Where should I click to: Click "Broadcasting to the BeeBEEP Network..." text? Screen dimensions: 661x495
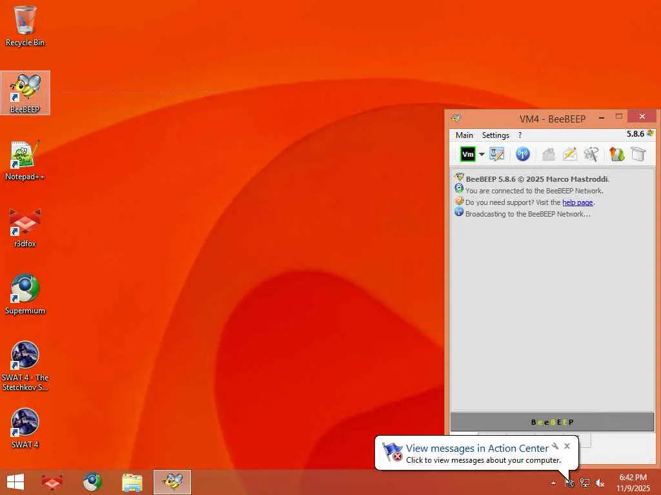pos(528,214)
